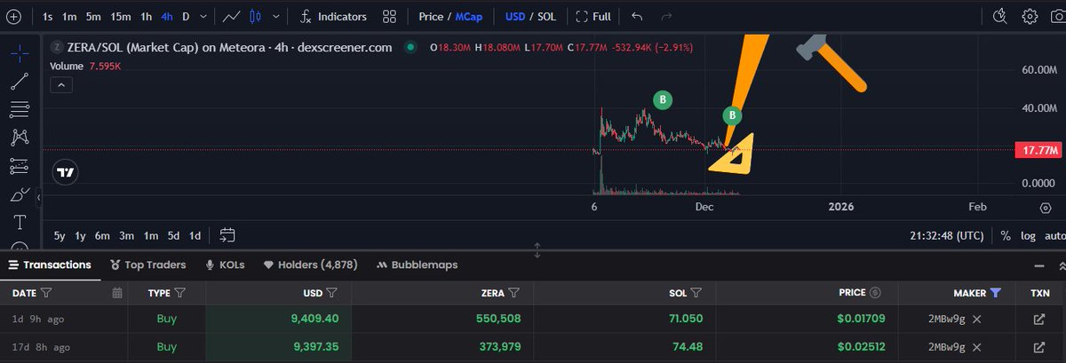Toggle display mode to MCap
The height and width of the screenshot is (363, 1066).
[470, 16]
